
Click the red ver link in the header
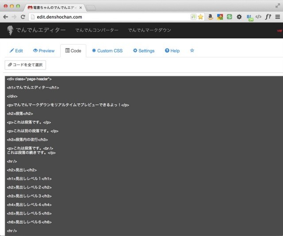(280, 30)
